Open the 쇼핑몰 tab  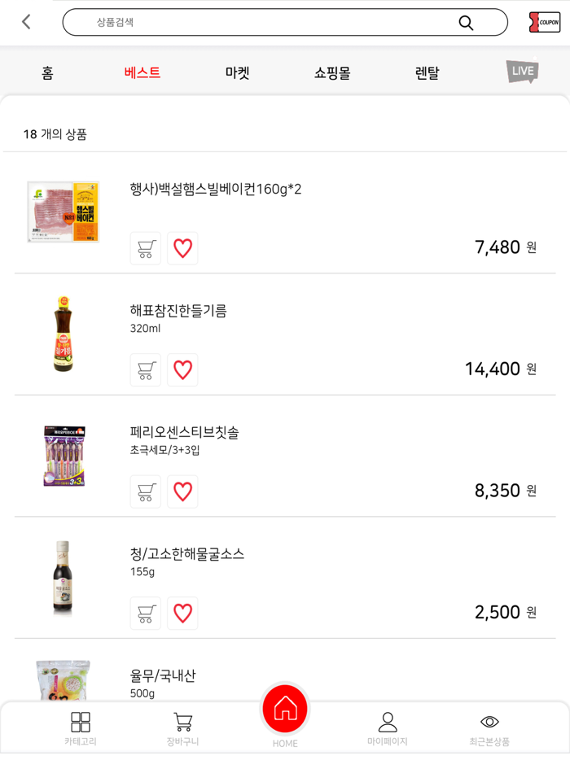point(331,72)
